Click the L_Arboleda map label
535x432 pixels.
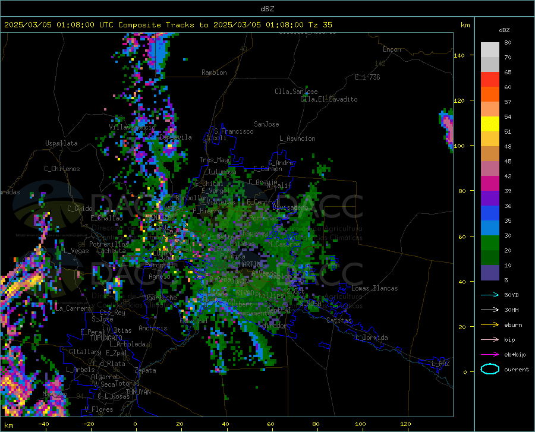(x=127, y=344)
